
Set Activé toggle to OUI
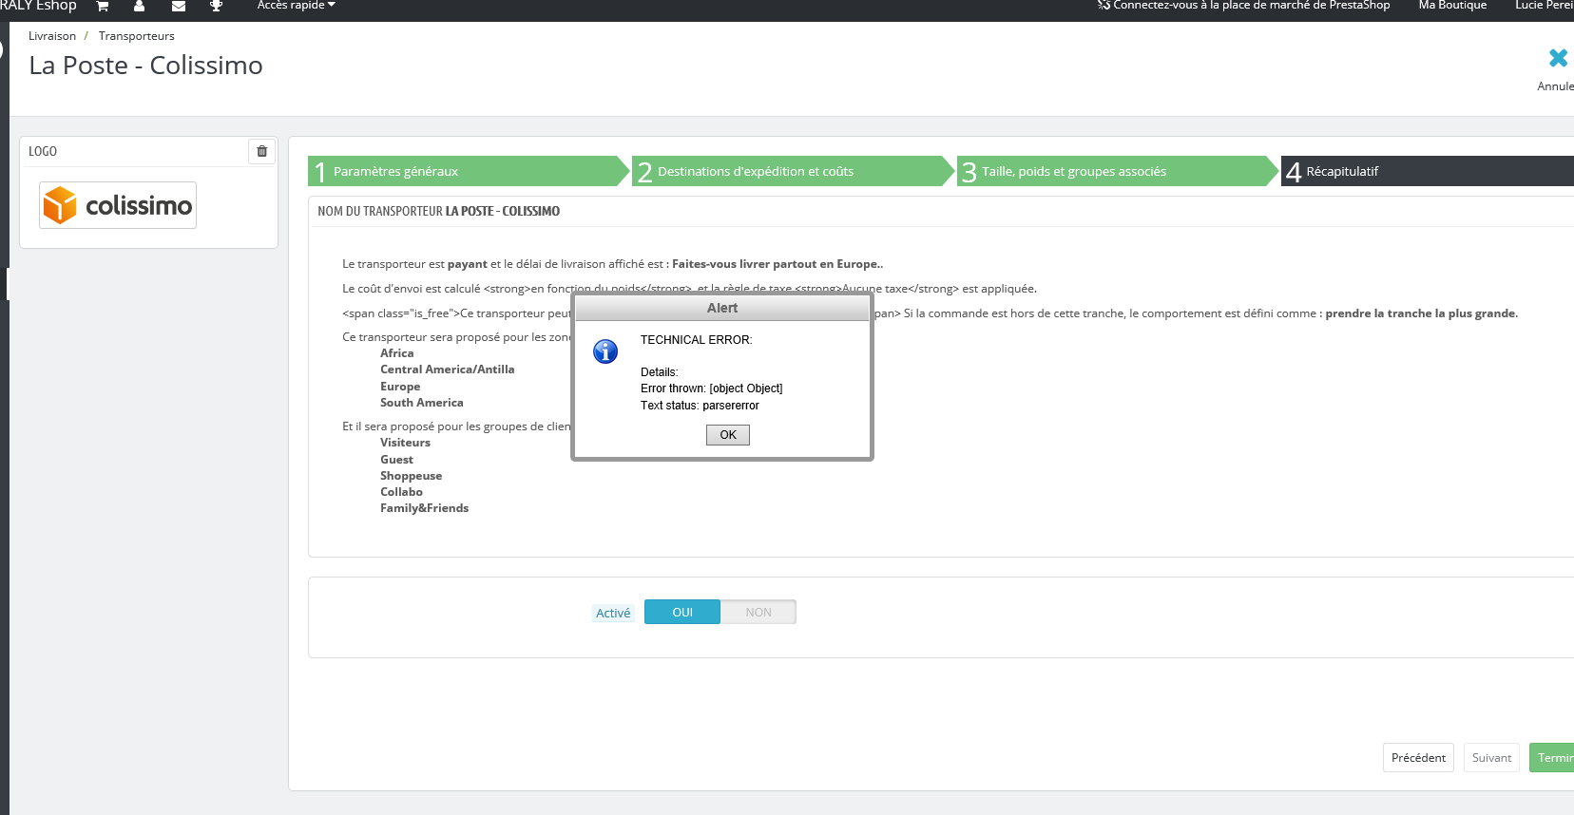(x=682, y=613)
